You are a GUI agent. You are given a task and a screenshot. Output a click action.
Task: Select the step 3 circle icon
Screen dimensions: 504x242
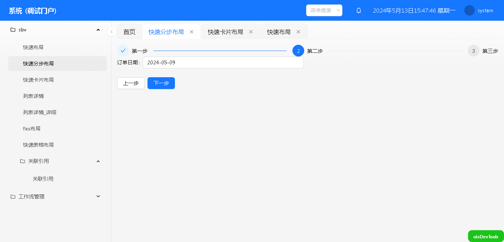pos(473,51)
